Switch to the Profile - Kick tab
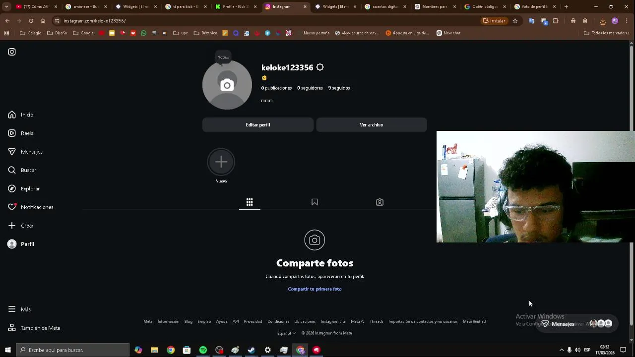The width and height of the screenshot is (635, 357). (236, 6)
